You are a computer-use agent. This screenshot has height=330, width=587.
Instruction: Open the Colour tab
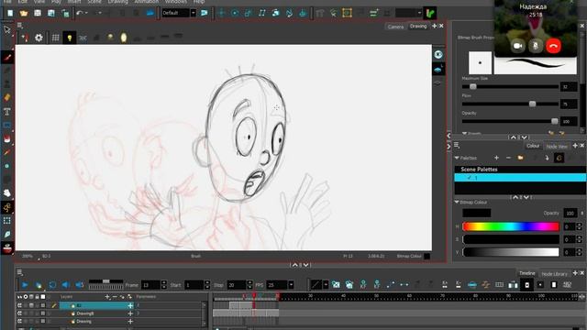click(x=532, y=146)
